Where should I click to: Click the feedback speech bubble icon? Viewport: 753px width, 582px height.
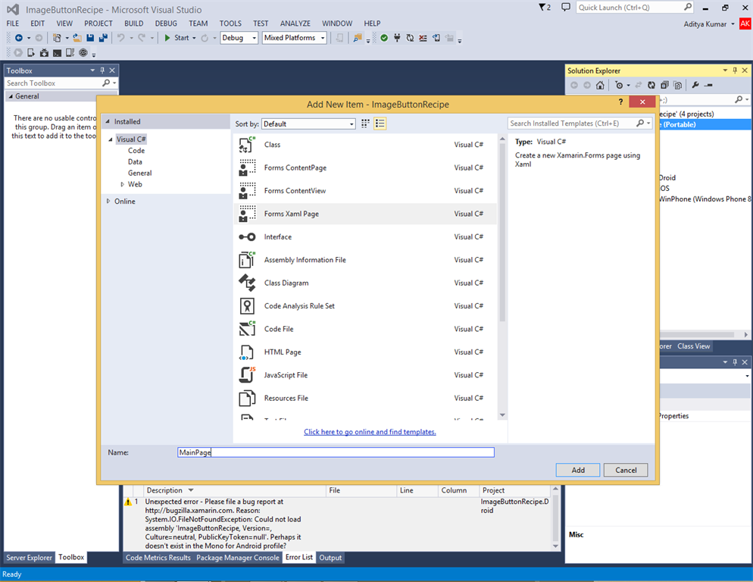tap(566, 8)
